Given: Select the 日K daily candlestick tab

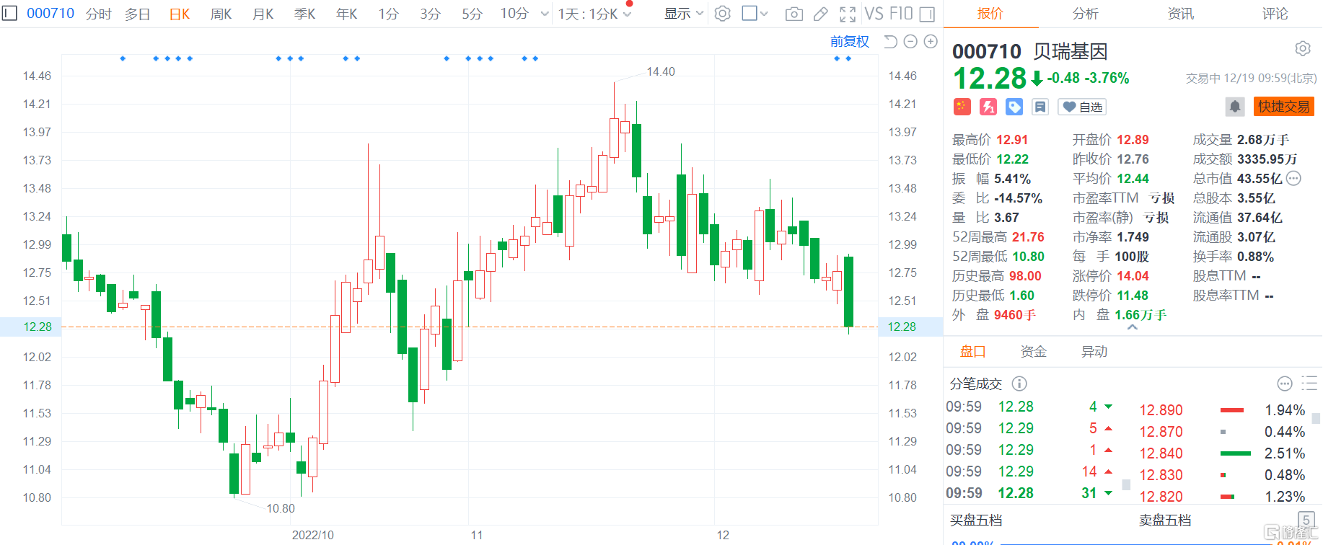Looking at the screenshot, I should pyautogui.click(x=180, y=14).
